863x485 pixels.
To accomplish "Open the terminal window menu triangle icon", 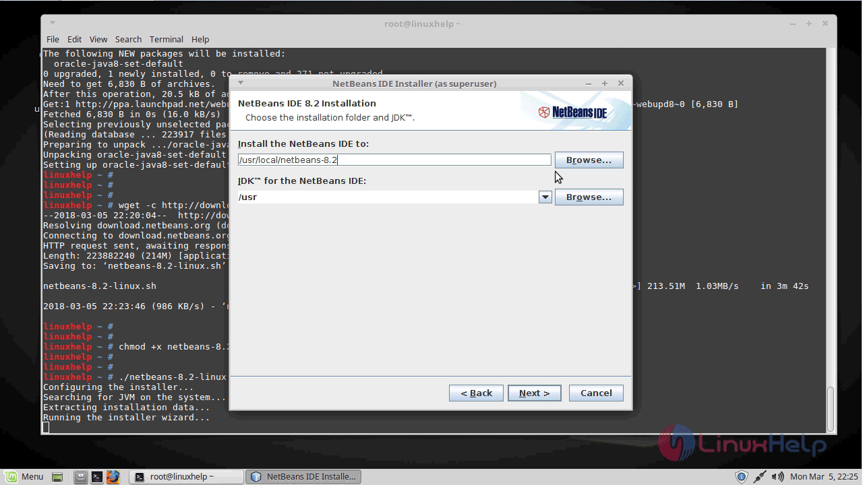I will [52, 23].
